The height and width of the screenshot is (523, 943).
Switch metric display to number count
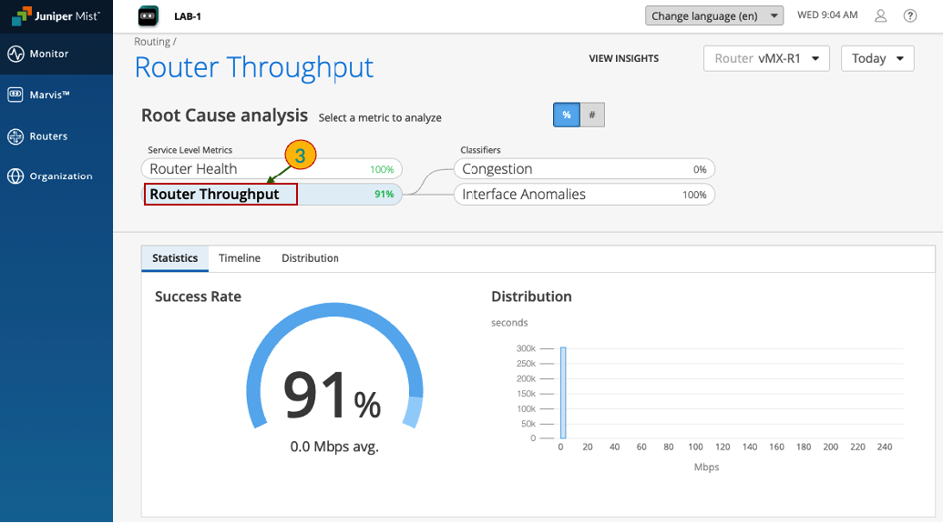[592, 116]
